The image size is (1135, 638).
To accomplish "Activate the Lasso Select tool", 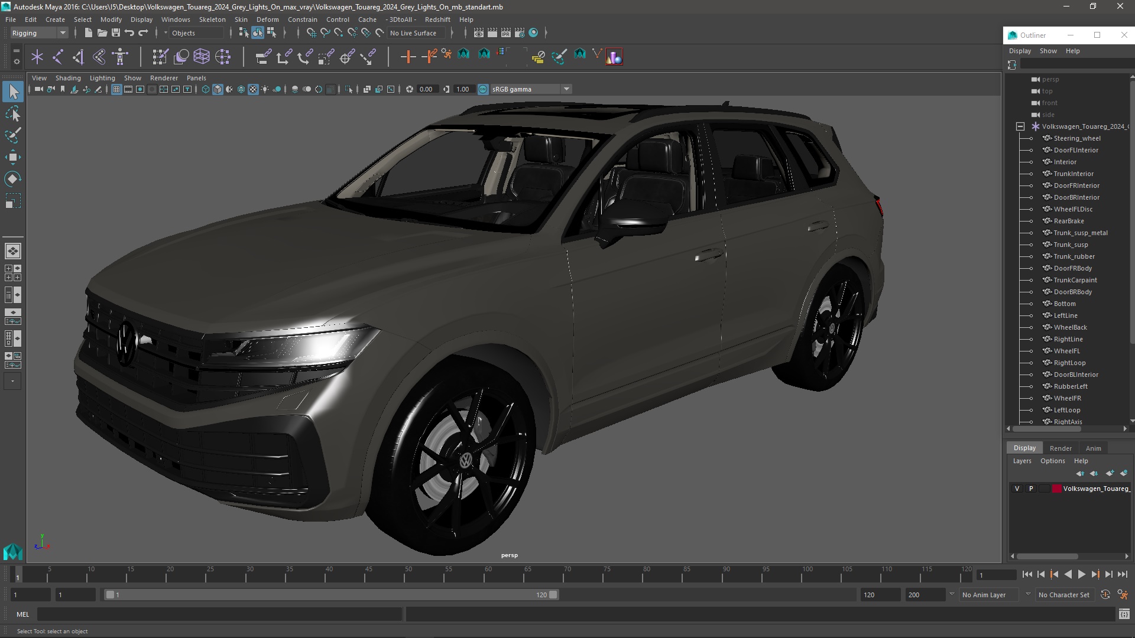I will point(13,113).
